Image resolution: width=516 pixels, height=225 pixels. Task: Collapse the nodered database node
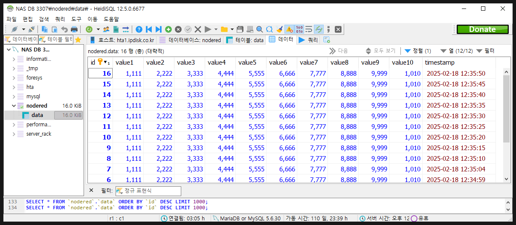tap(14, 106)
